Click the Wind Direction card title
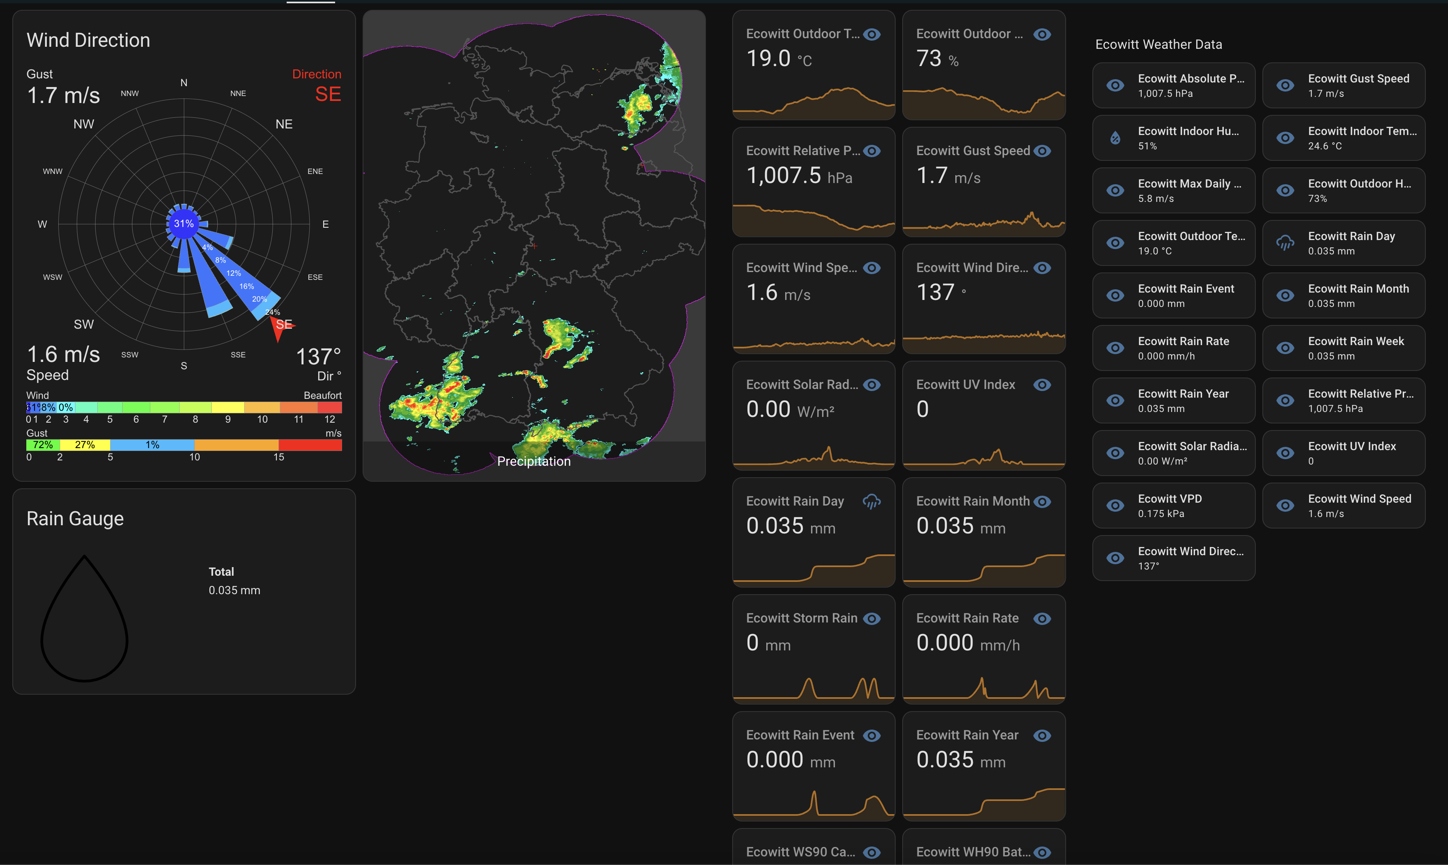The height and width of the screenshot is (865, 1448). (x=88, y=40)
